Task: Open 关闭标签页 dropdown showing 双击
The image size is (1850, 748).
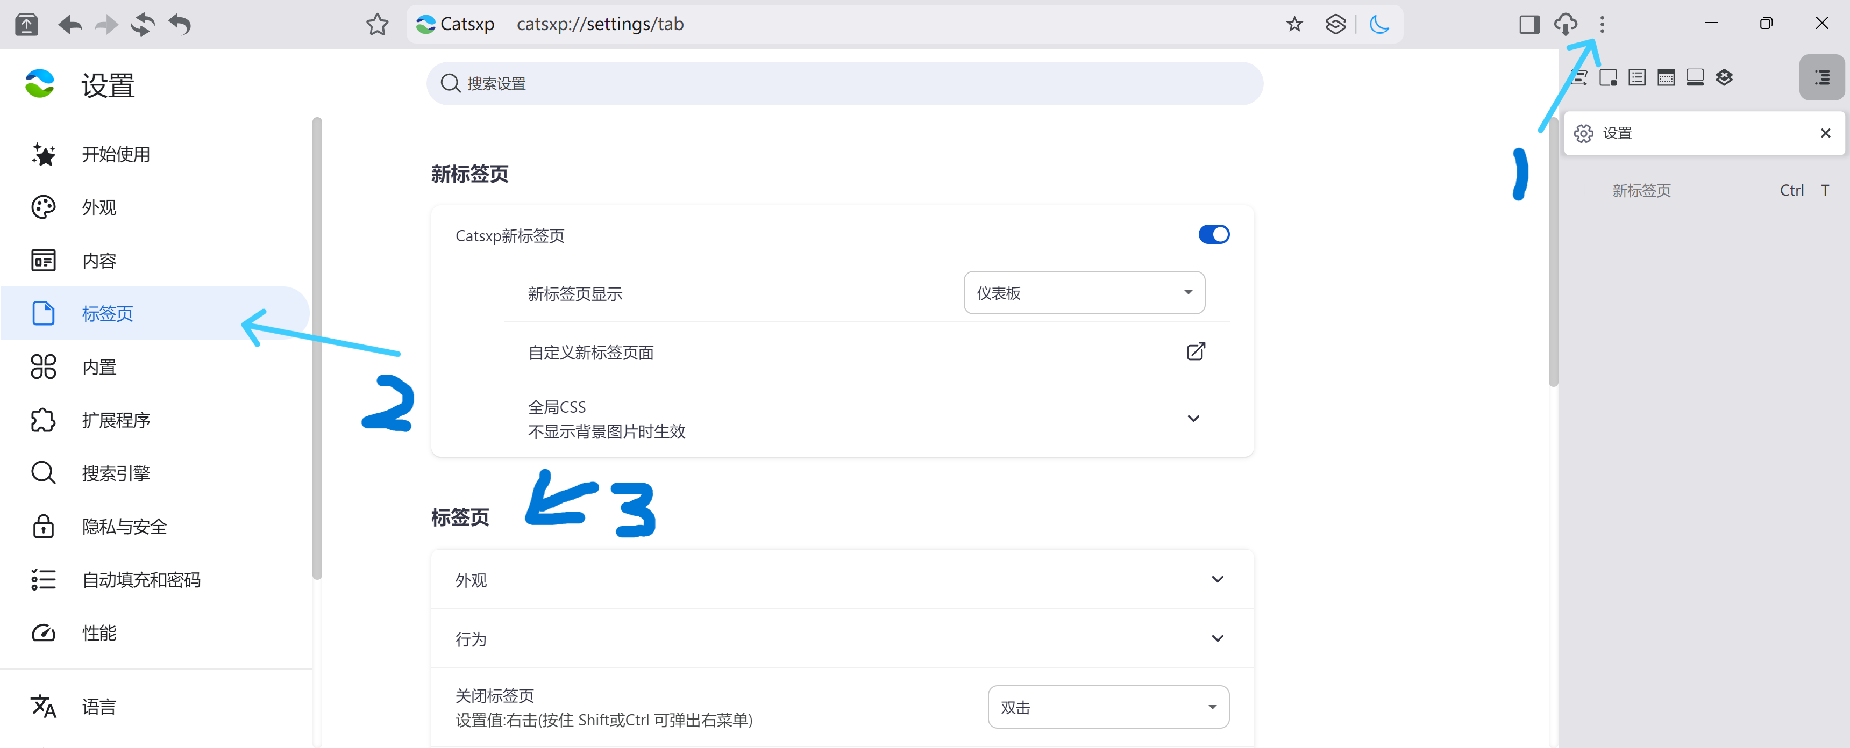Action: coord(1108,707)
